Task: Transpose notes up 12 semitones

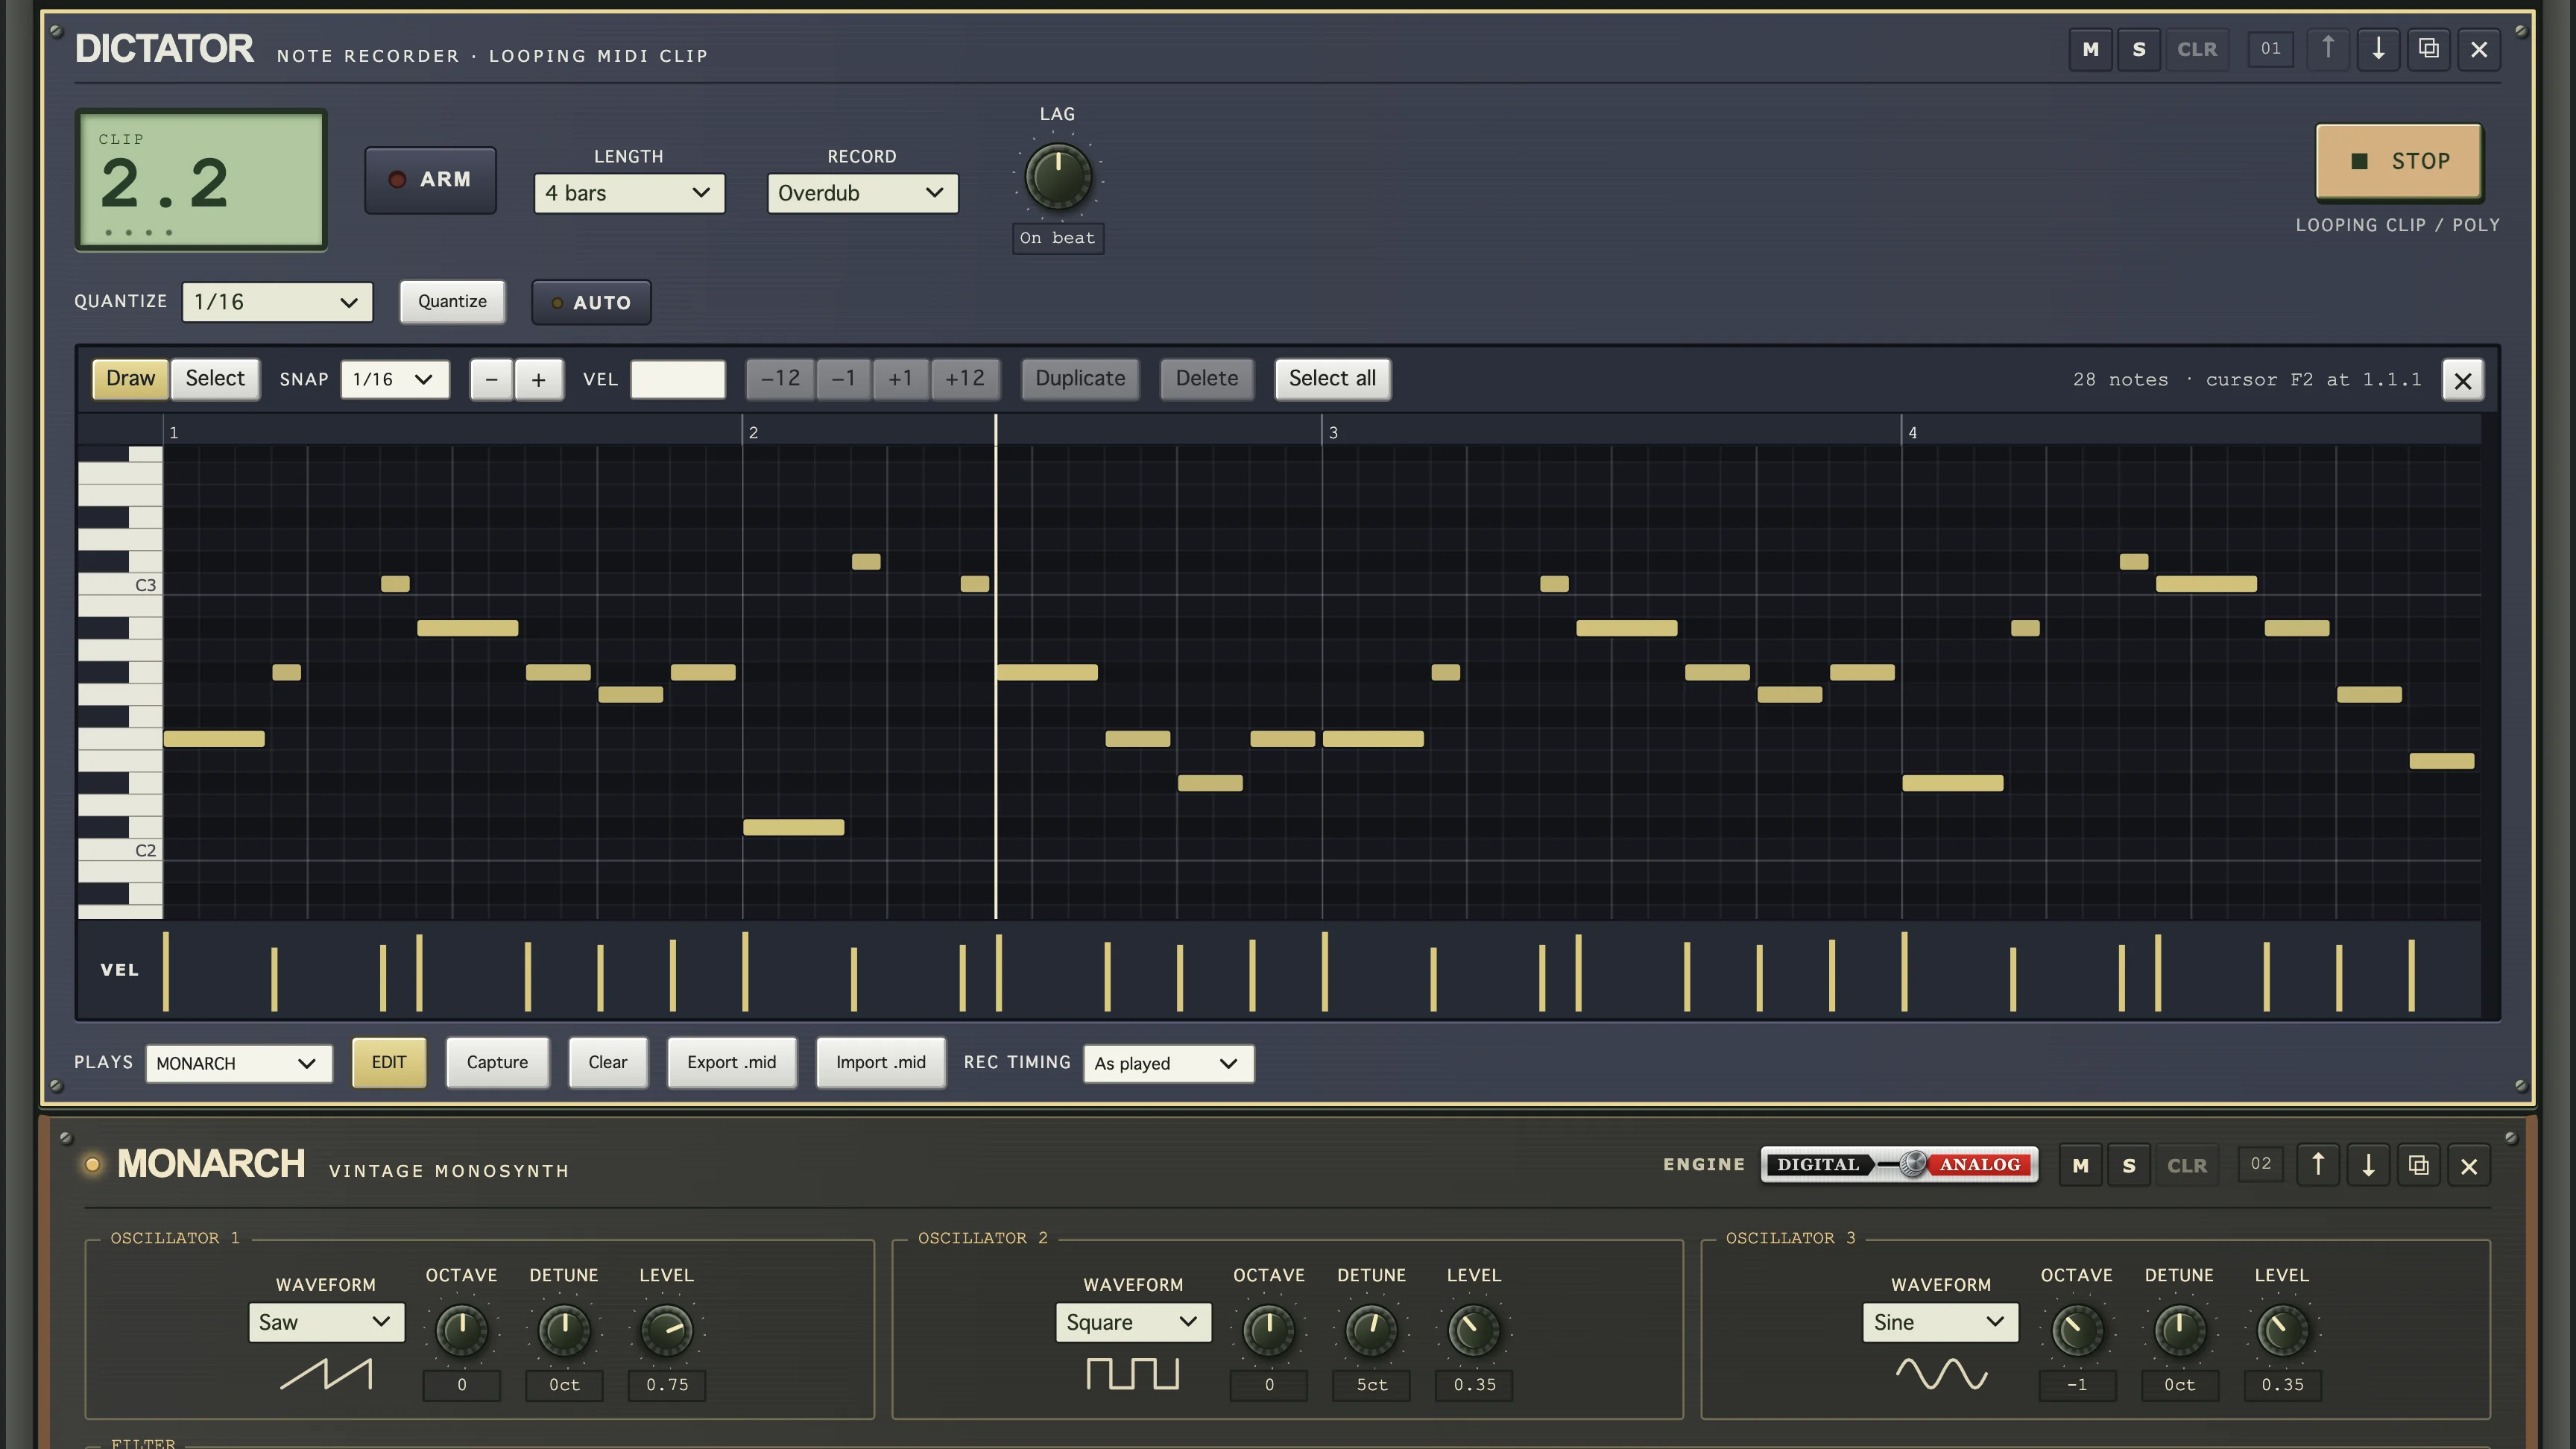Action: (x=964, y=379)
